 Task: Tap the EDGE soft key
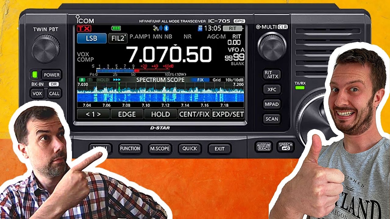pos(127,114)
